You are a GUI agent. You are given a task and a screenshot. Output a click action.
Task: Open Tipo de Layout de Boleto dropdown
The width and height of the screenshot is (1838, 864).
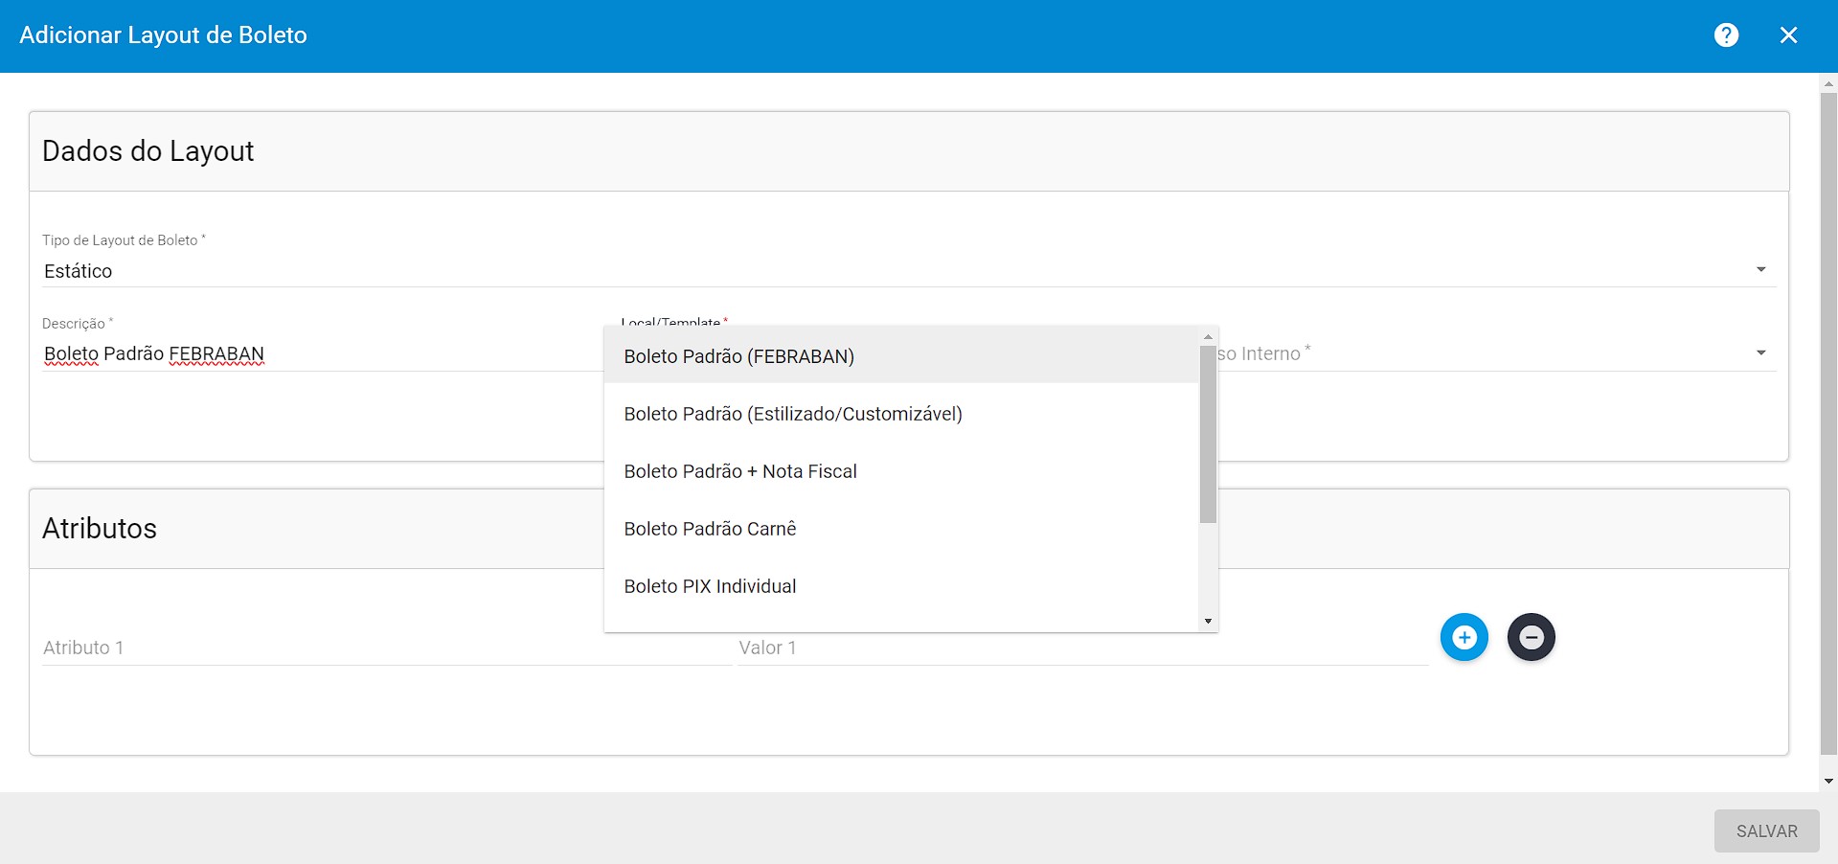(x=909, y=271)
